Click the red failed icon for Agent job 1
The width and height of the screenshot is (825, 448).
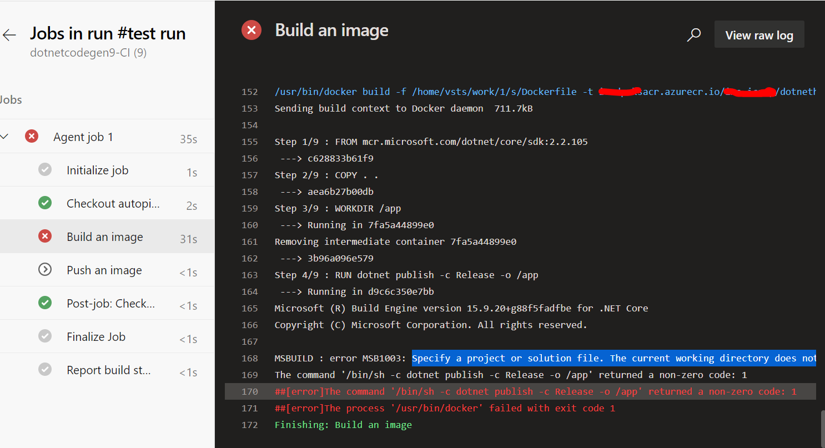(x=32, y=137)
